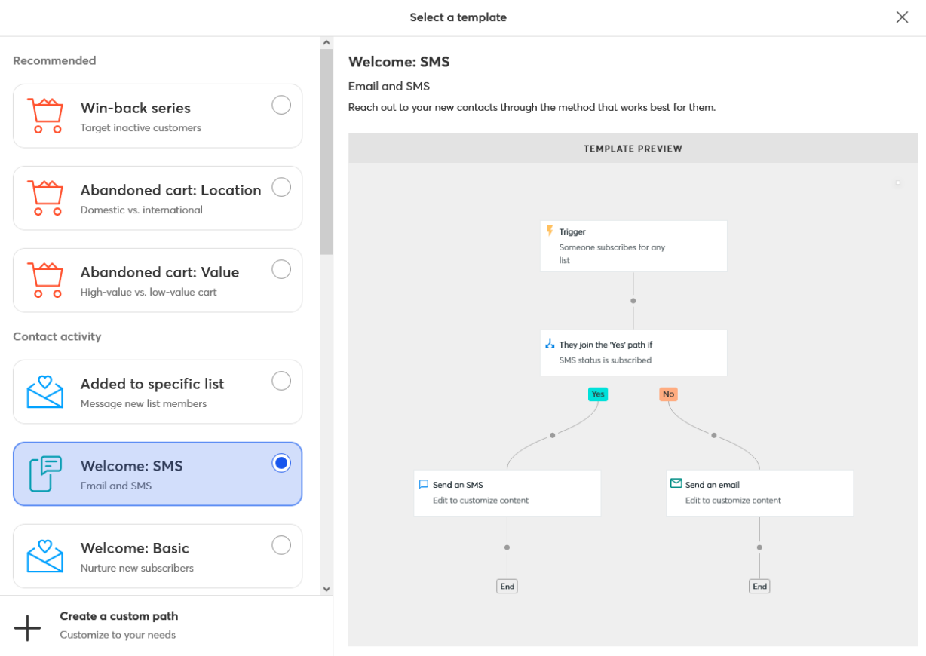Click the Yes path label in the preview
The image size is (926, 656).
click(x=597, y=394)
